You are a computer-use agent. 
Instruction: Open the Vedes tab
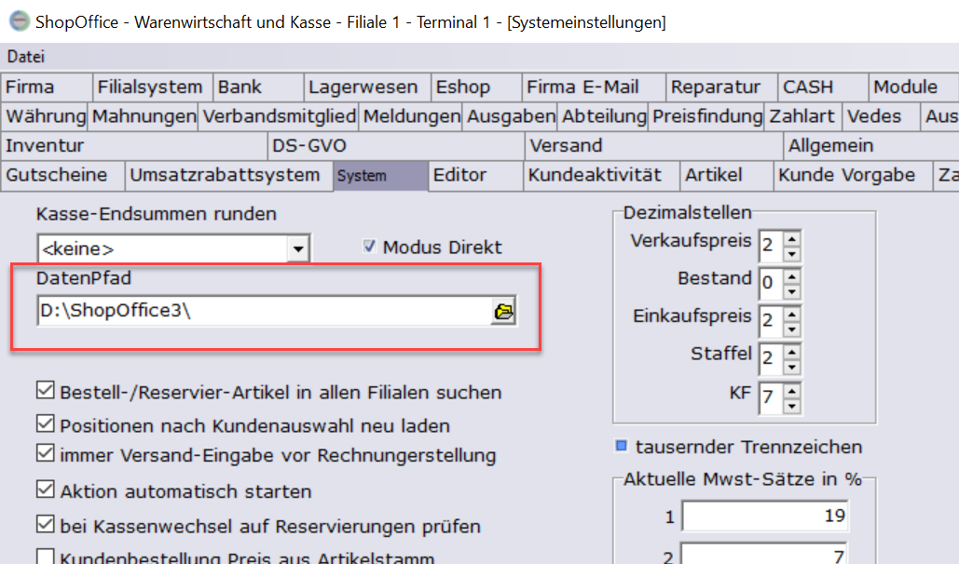coord(882,116)
